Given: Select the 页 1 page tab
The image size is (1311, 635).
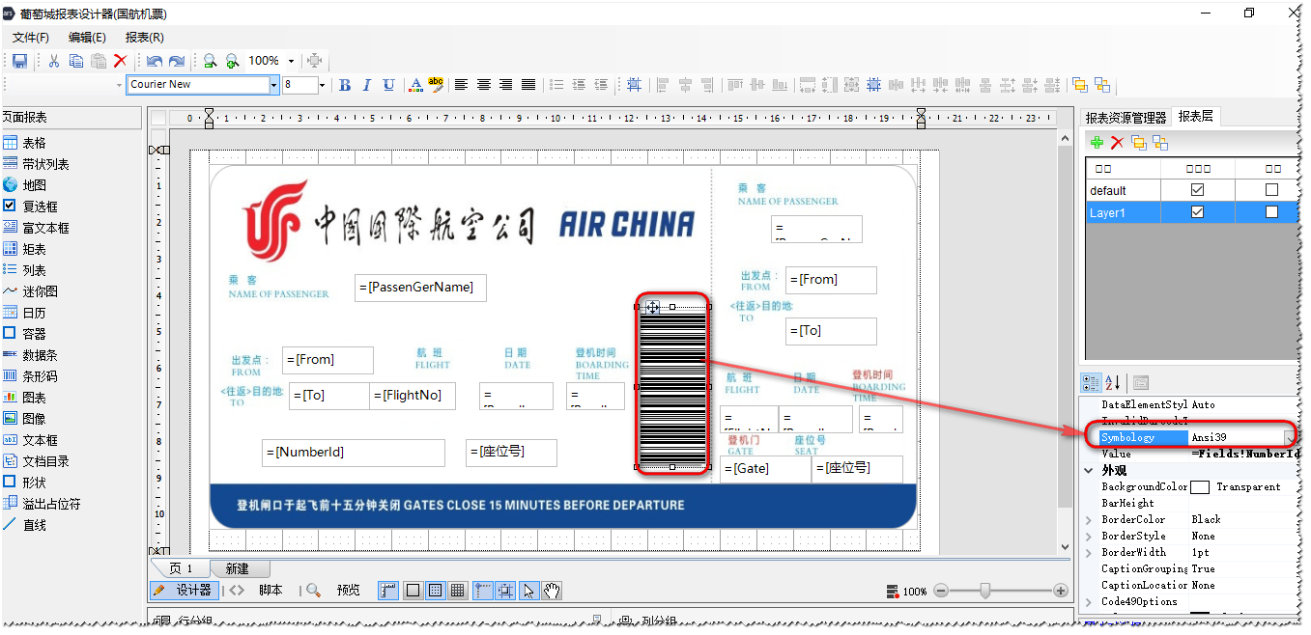Looking at the screenshot, I should (182, 568).
